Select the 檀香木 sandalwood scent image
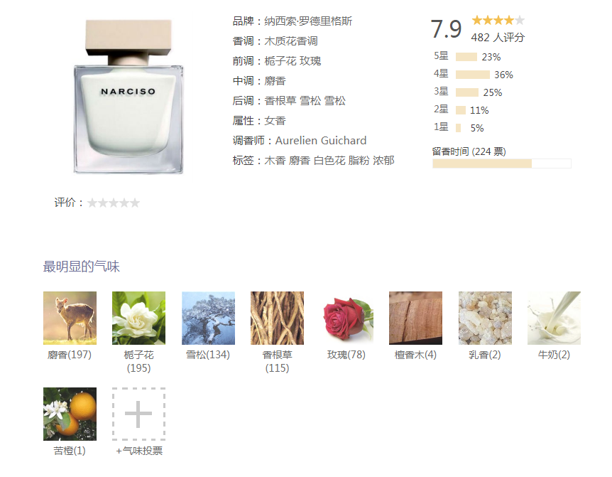 [415, 318]
